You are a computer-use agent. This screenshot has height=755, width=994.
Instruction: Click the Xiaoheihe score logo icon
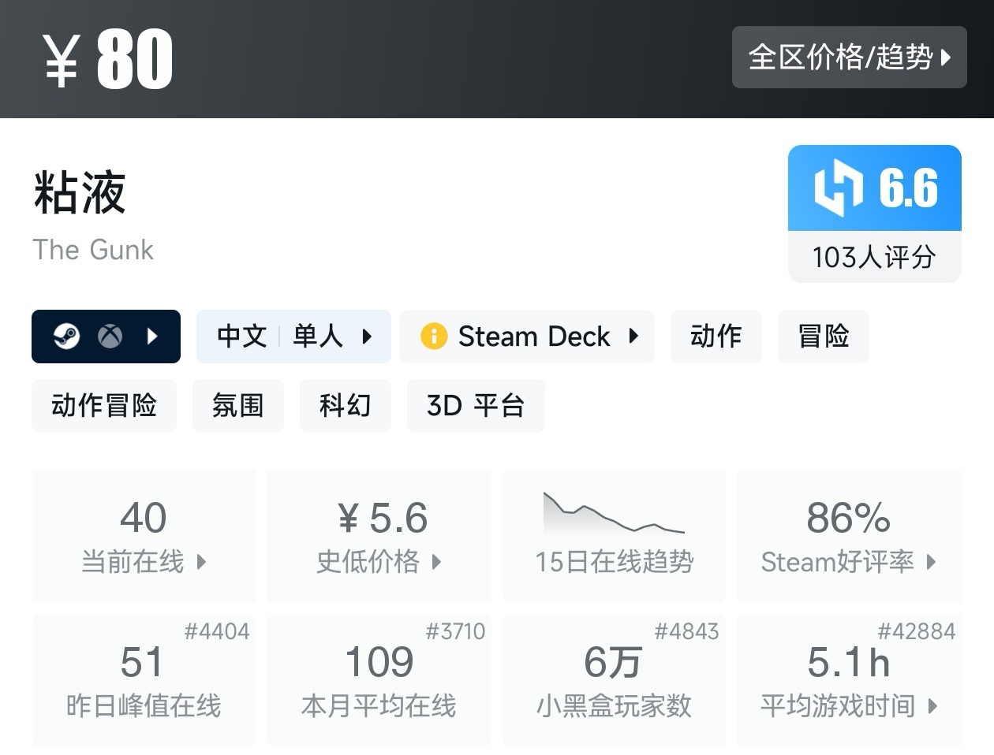tap(838, 188)
